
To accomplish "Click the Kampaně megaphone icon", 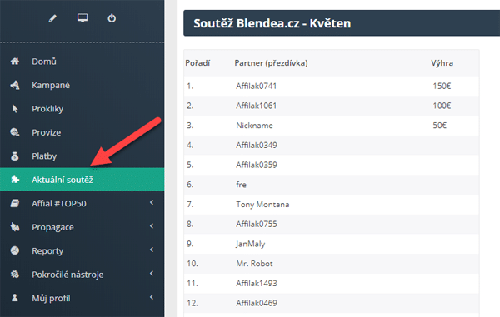I will (x=15, y=85).
